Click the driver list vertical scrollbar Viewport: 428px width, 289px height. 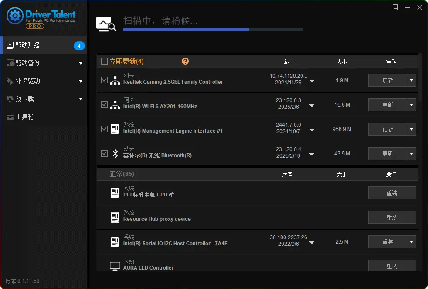(421, 78)
